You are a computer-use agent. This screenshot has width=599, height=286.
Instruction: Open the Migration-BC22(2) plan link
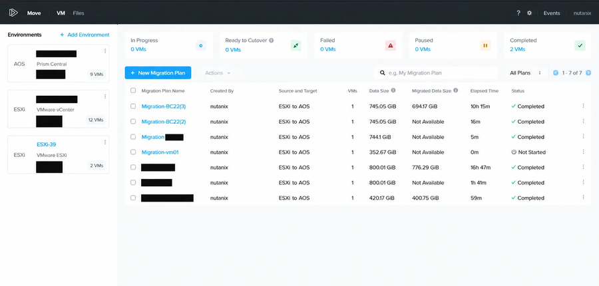164,122
